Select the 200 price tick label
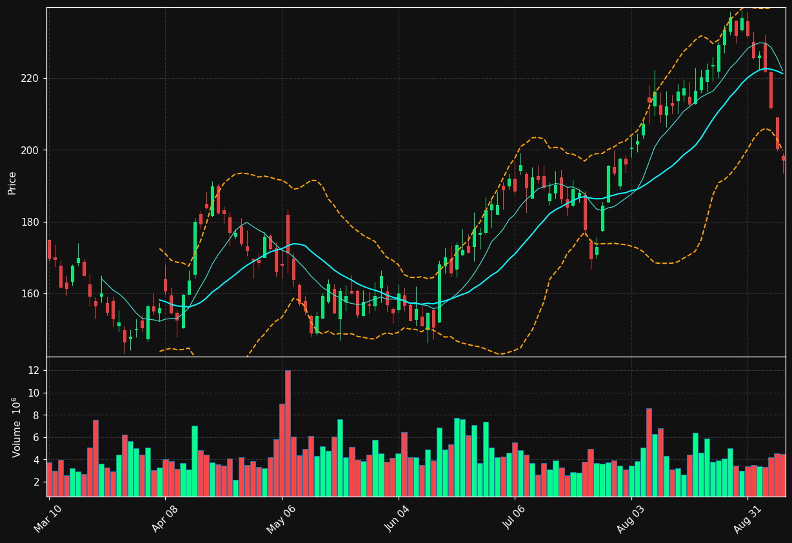 point(29,150)
